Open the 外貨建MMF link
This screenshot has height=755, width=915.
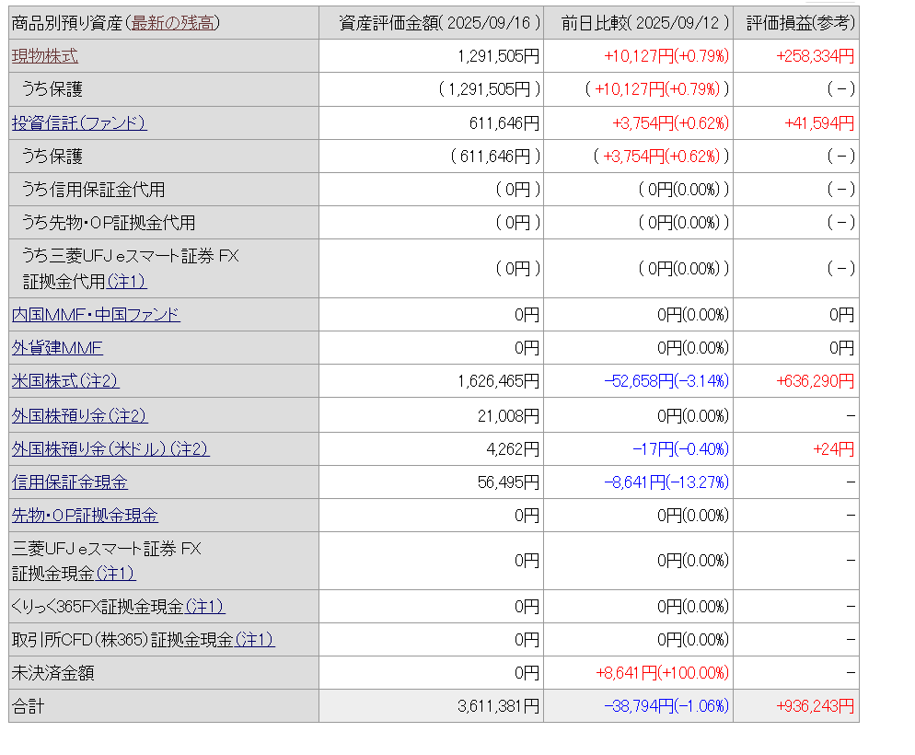click(x=57, y=348)
